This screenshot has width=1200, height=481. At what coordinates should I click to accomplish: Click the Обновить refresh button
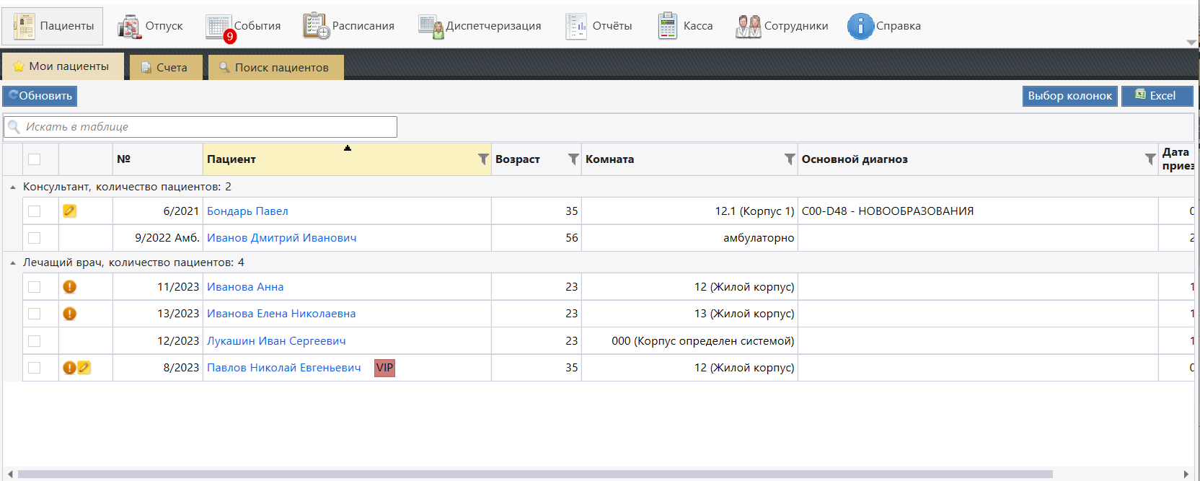click(x=40, y=96)
